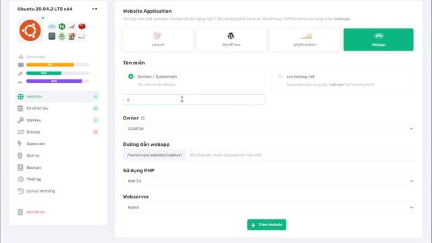432x243 pixels.
Task: Click the Owner help question icon
Action: [x=142, y=118]
